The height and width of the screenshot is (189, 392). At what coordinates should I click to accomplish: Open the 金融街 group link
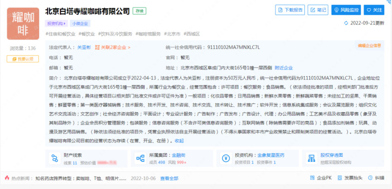[x=178, y=155]
